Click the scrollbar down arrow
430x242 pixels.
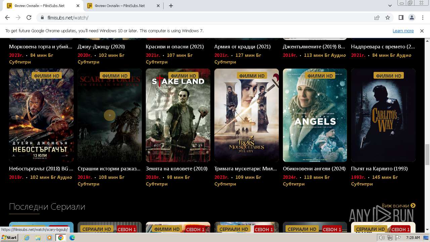[427, 230]
